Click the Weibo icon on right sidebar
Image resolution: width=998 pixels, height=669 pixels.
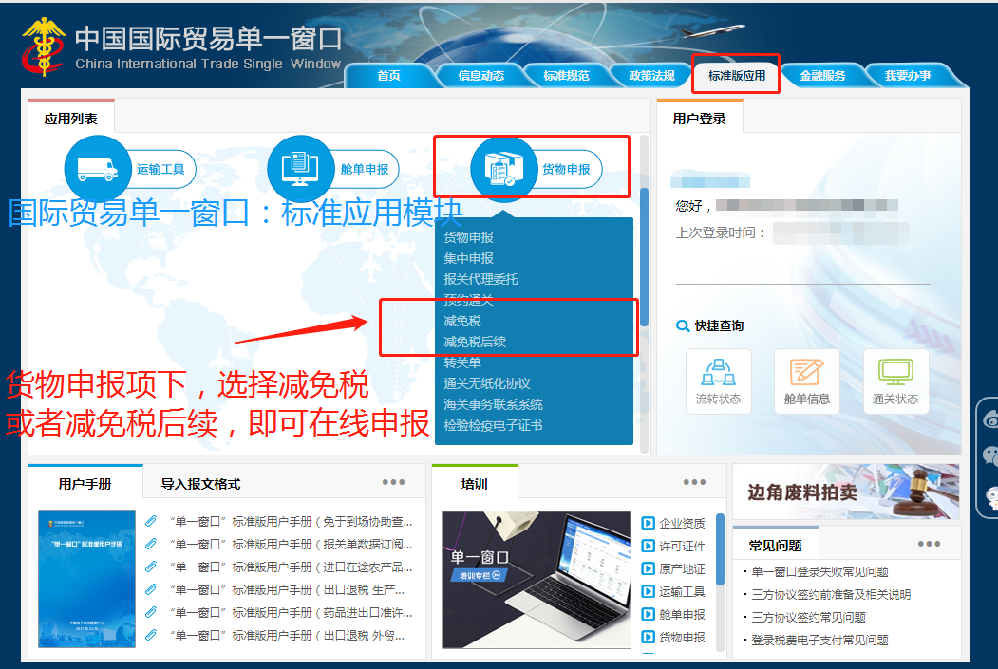[x=990, y=419]
